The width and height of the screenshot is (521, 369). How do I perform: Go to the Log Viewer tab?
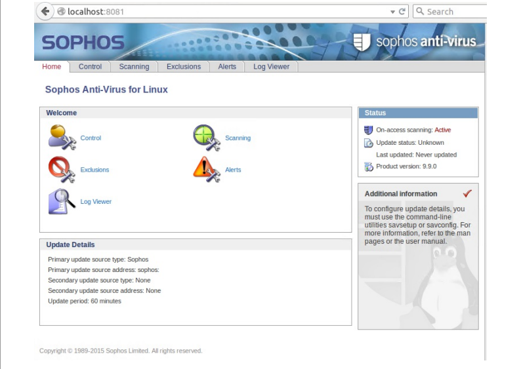[271, 67]
